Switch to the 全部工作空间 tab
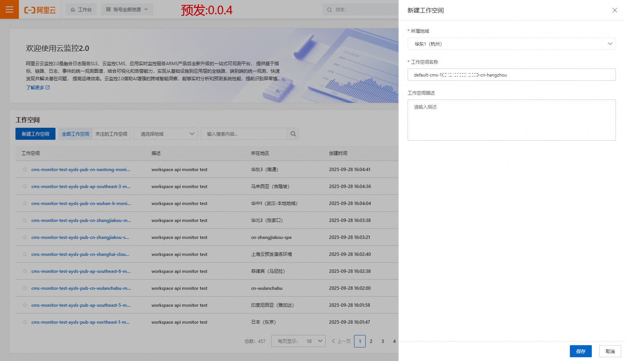The image size is (625, 361). coord(75,134)
